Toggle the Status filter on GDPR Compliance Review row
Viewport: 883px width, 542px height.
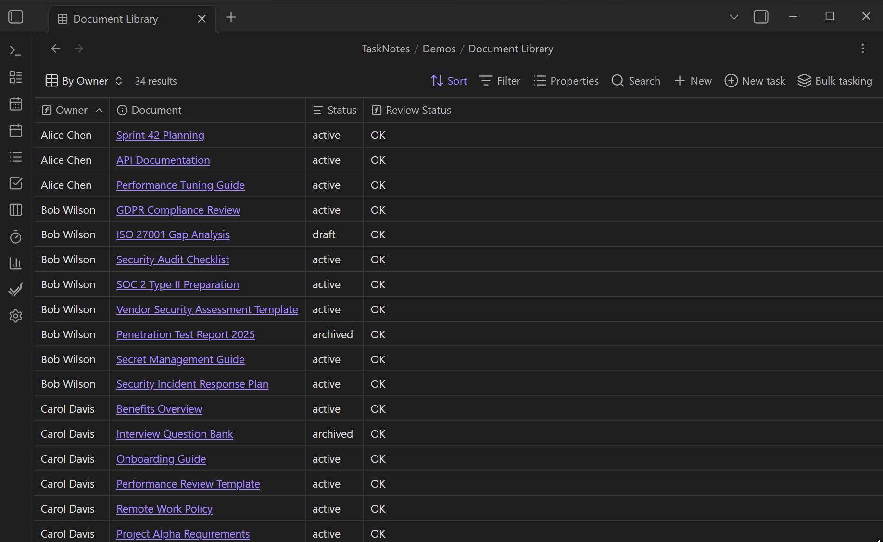click(326, 209)
